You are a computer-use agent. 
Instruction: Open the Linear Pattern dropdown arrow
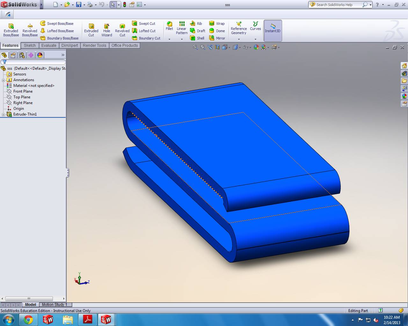pyautogui.click(x=182, y=39)
